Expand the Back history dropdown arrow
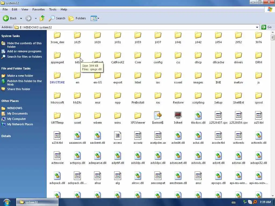The width and height of the screenshot is (275, 206). tap(21, 19)
